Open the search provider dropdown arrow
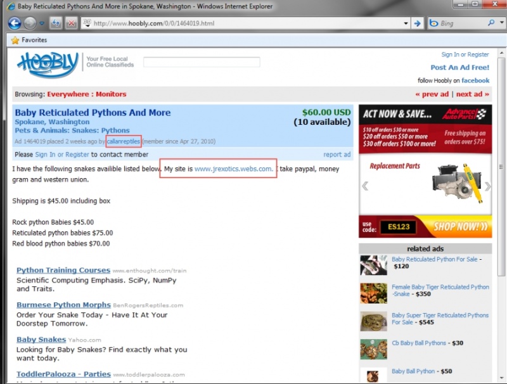Screen dimensions: 507x384 [501, 23]
